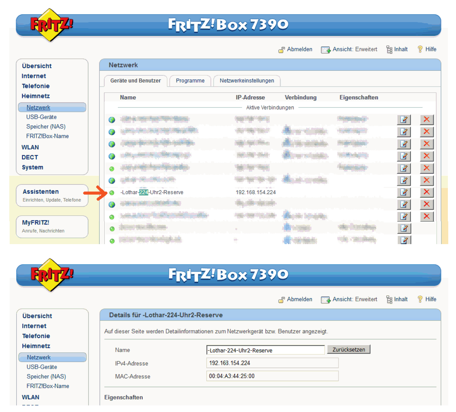The width and height of the screenshot is (456, 412).
Task: Click the Name column header
Action: 128,97
